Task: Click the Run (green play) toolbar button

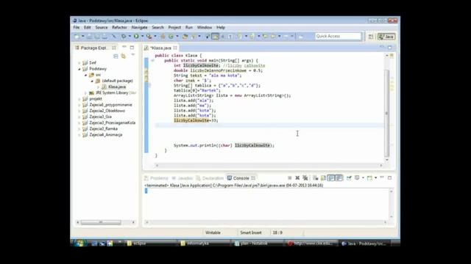Action: pyautogui.click(x=136, y=36)
